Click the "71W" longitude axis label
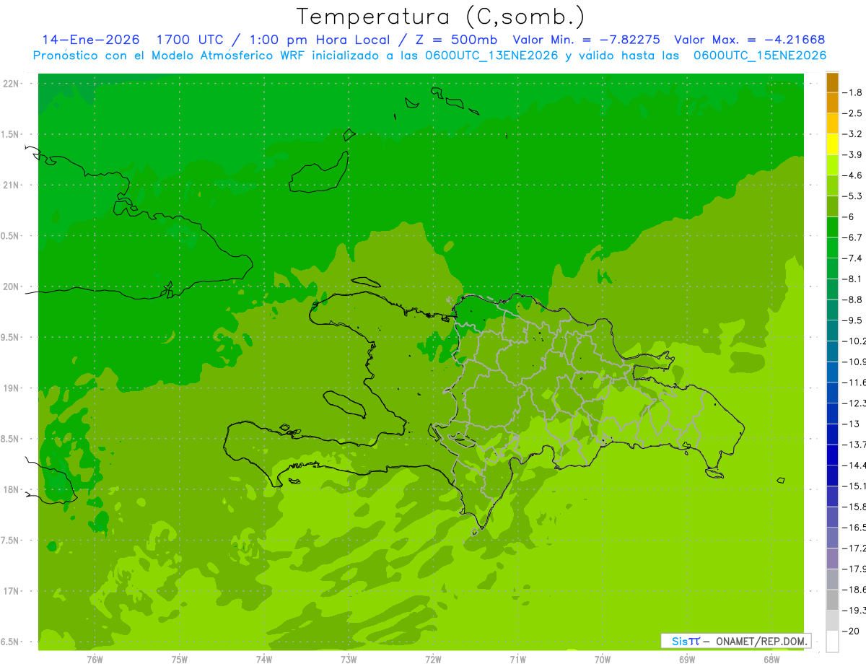 point(517,658)
